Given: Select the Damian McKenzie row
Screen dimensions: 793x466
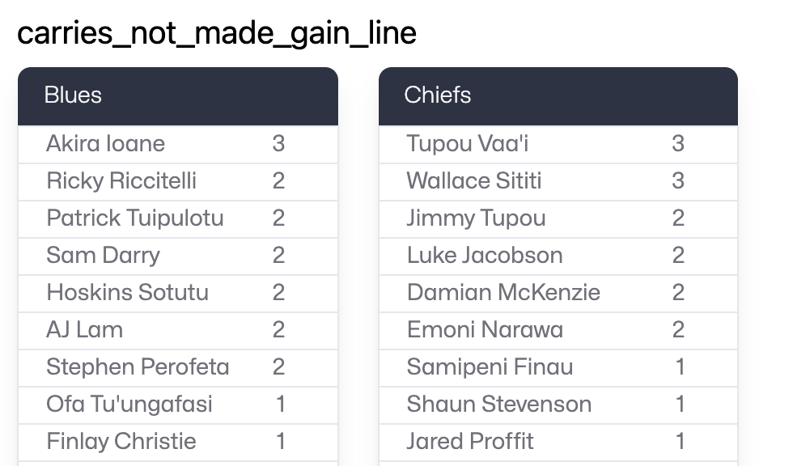Looking at the screenshot, I should [x=558, y=293].
